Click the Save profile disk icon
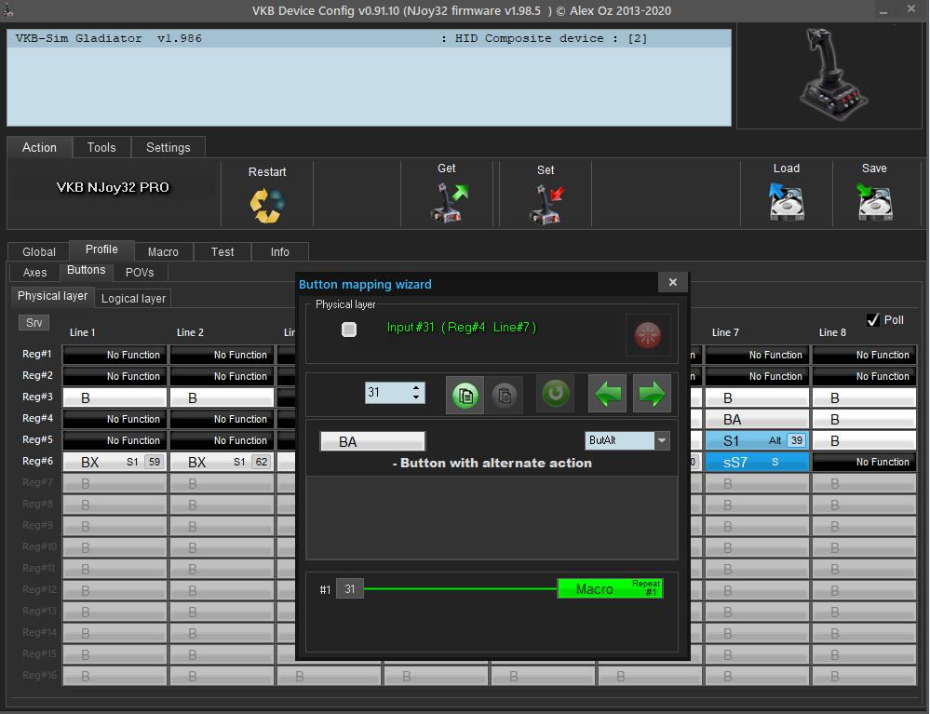This screenshot has width=930, height=714. [874, 201]
